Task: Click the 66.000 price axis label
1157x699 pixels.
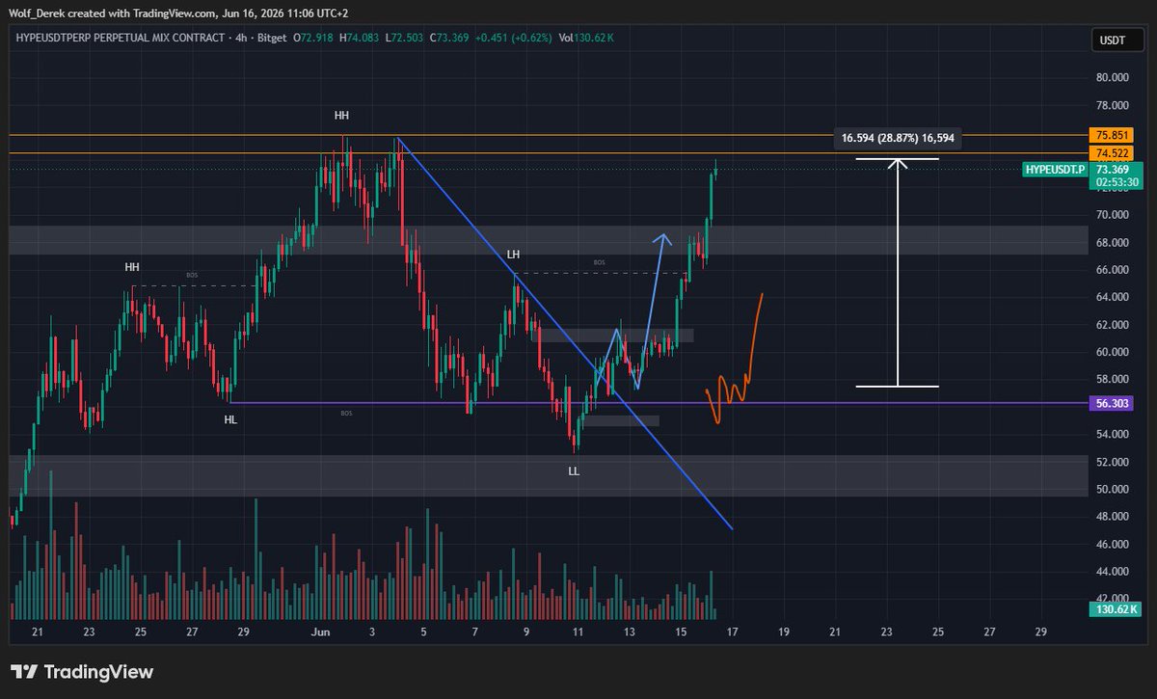Action: click(1111, 270)
